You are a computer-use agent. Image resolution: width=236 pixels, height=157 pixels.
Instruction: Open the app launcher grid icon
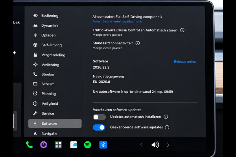click(58, 145)
